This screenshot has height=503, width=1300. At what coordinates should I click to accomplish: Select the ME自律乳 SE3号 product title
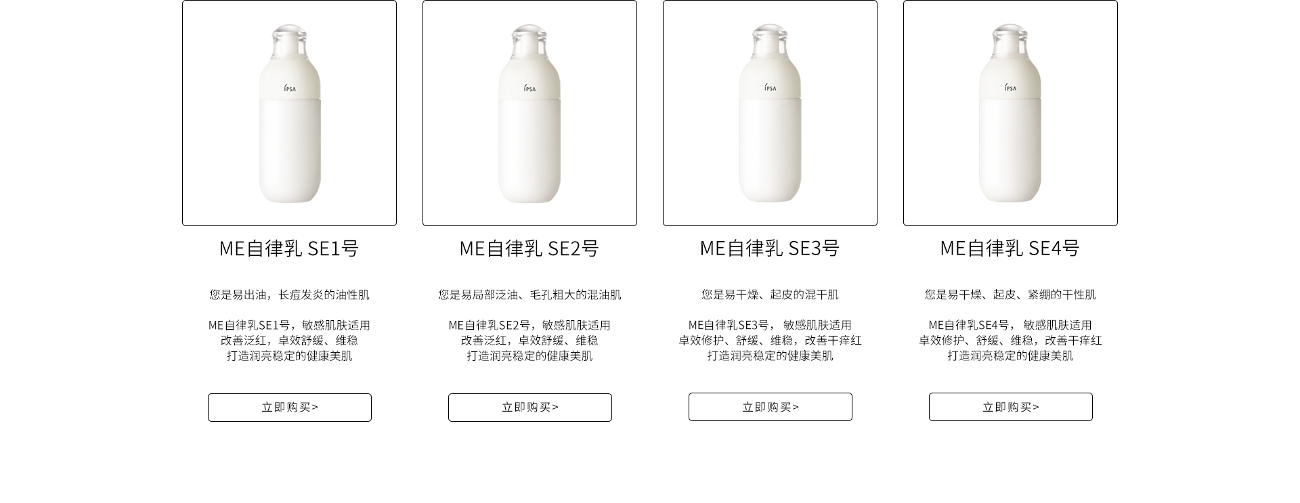pyautogui.click(x=770, y=248)
